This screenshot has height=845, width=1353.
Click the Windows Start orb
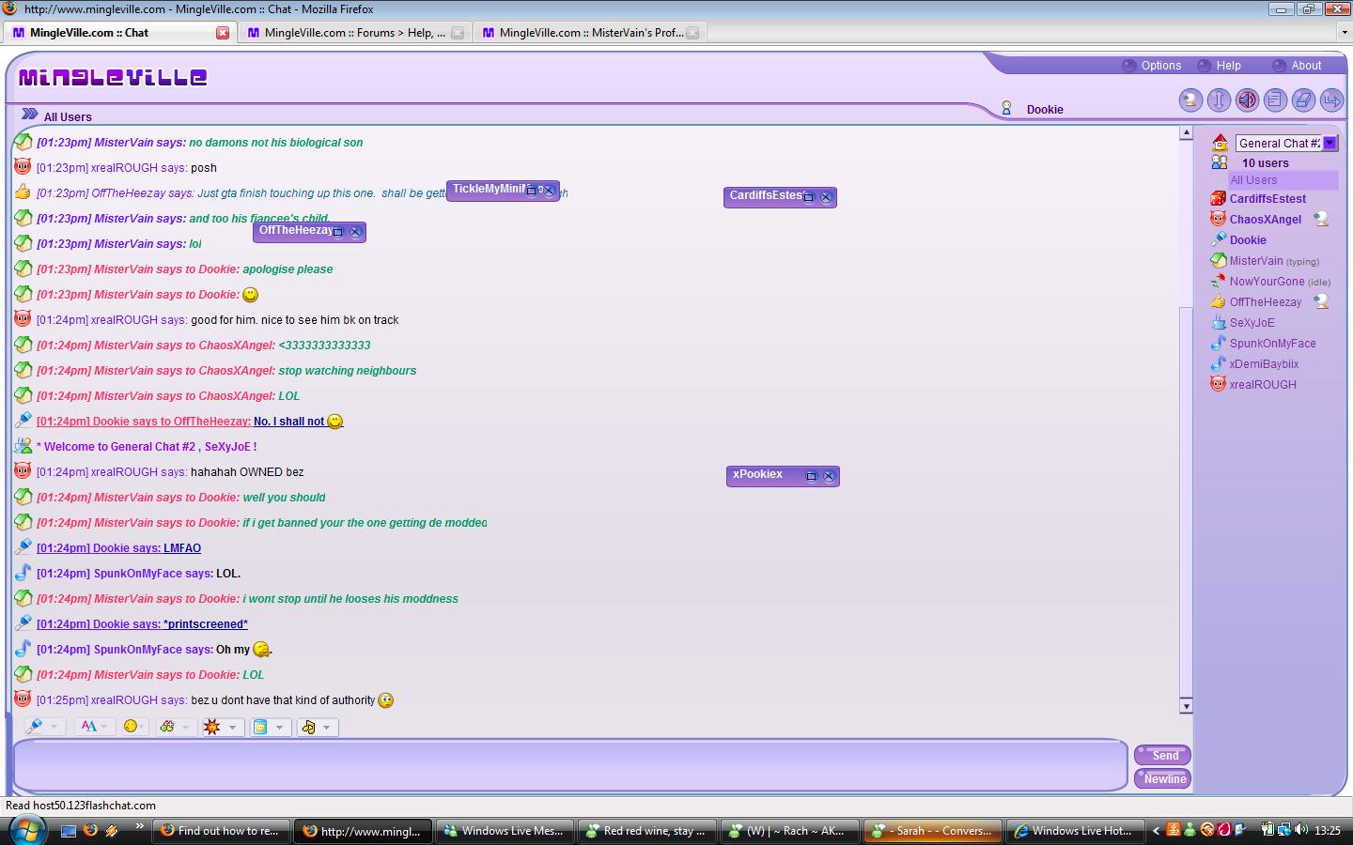coord(26,830)
